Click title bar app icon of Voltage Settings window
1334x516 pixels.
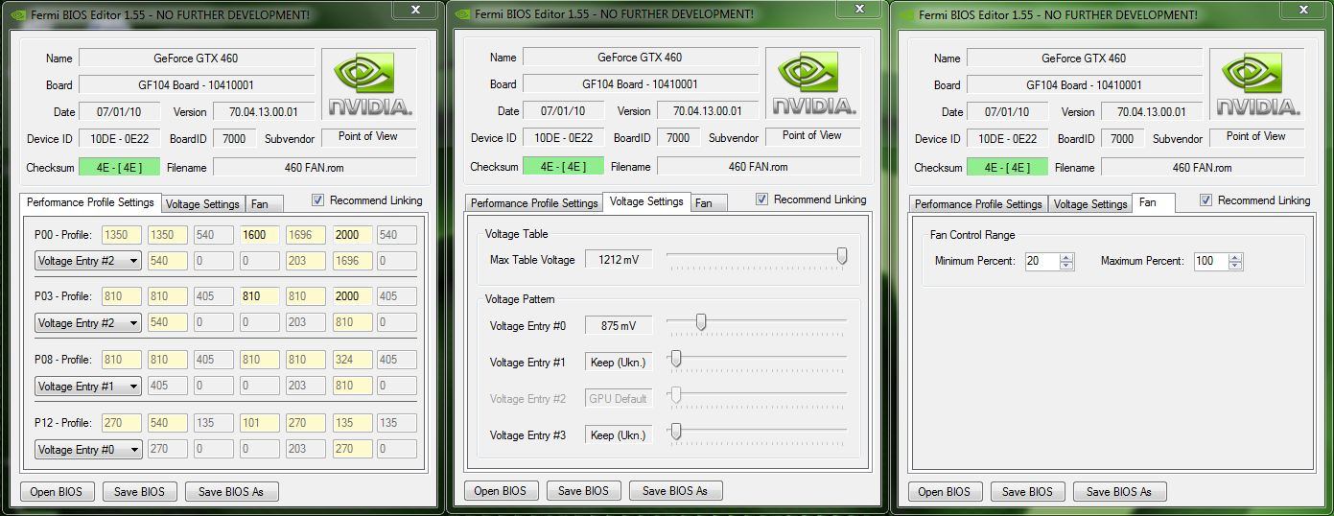tap(464, 13)
